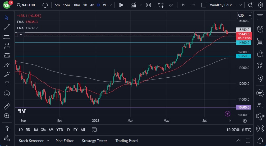Select the Text annotation tool

coord(7,84)
